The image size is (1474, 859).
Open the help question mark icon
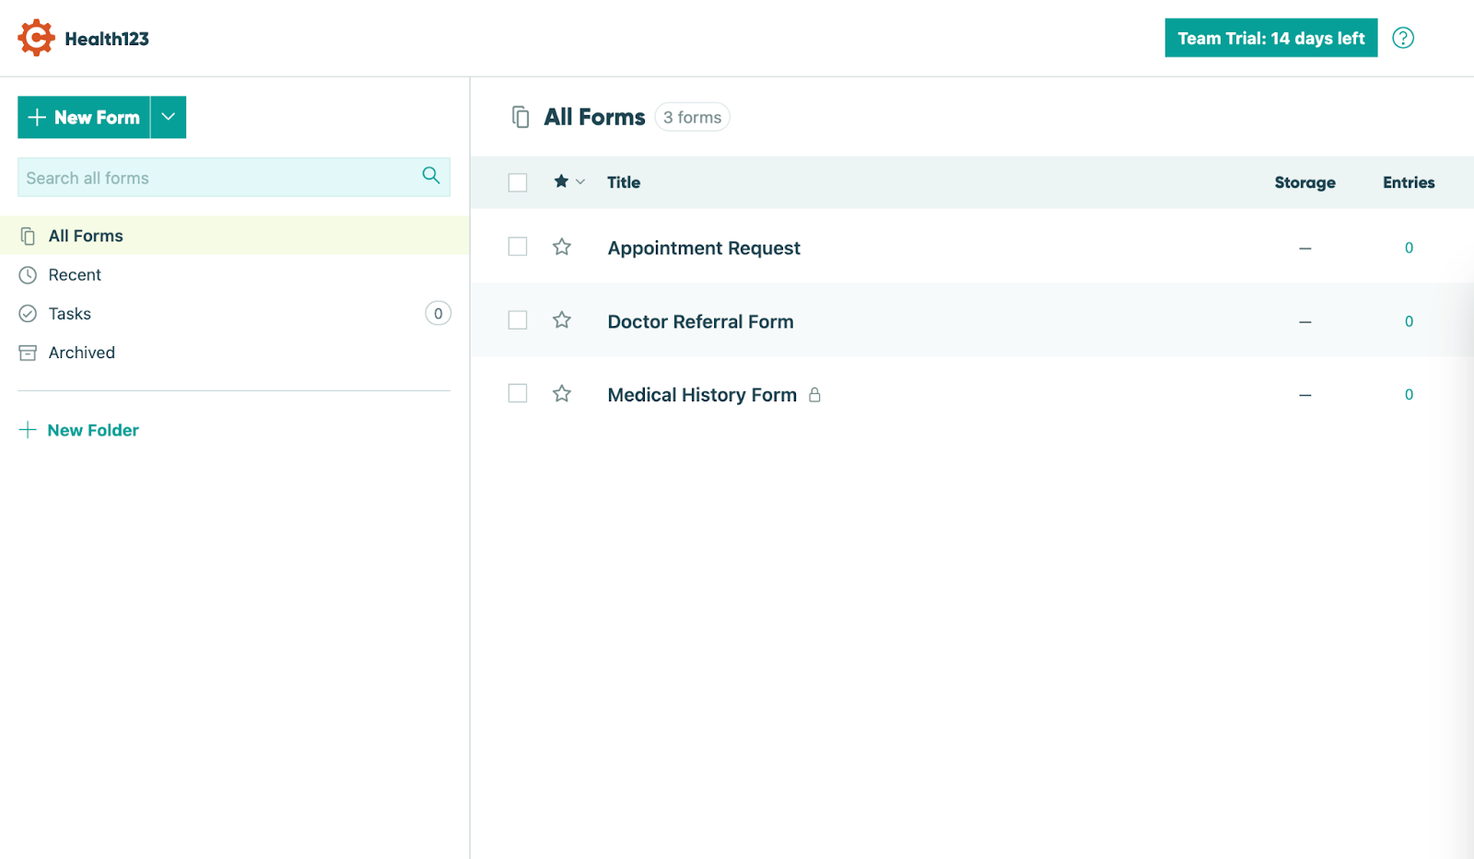pyautogui.click(x=1402, y=38)
